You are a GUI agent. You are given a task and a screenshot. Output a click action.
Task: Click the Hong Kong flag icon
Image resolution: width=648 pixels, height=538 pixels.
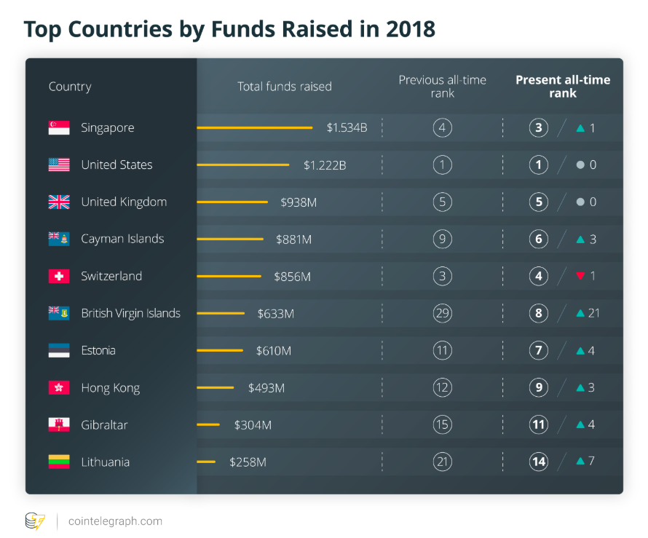pos(59,387)
